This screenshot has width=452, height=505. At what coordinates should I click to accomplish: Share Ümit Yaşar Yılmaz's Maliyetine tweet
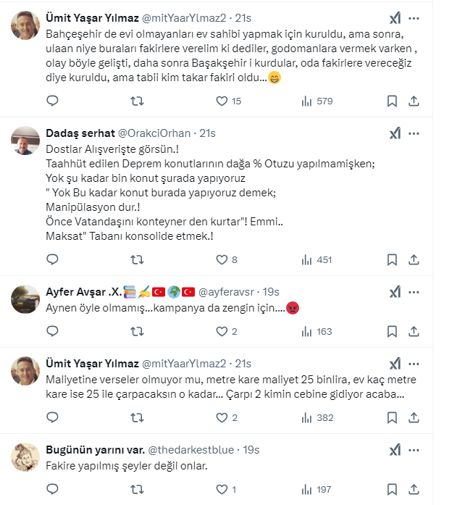point(414,417)
